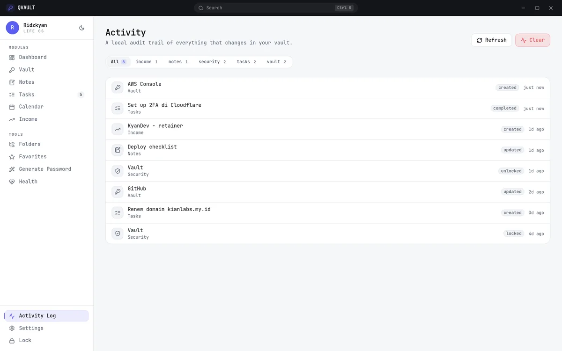Screen dimensions: 562x351
Task: Open Folders tool
Action: pyautogui.click(x=47, y=144)
